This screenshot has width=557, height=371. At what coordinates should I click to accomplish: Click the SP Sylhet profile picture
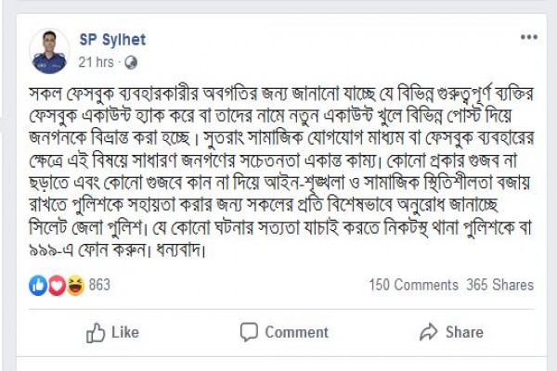tap(49, 50)
